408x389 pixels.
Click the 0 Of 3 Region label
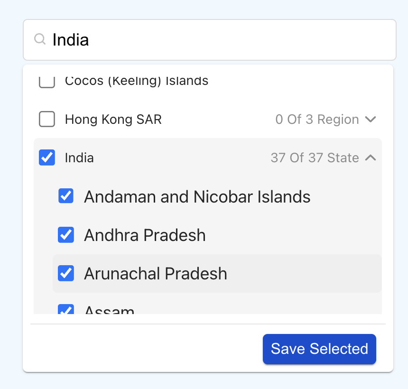(317, 120)
